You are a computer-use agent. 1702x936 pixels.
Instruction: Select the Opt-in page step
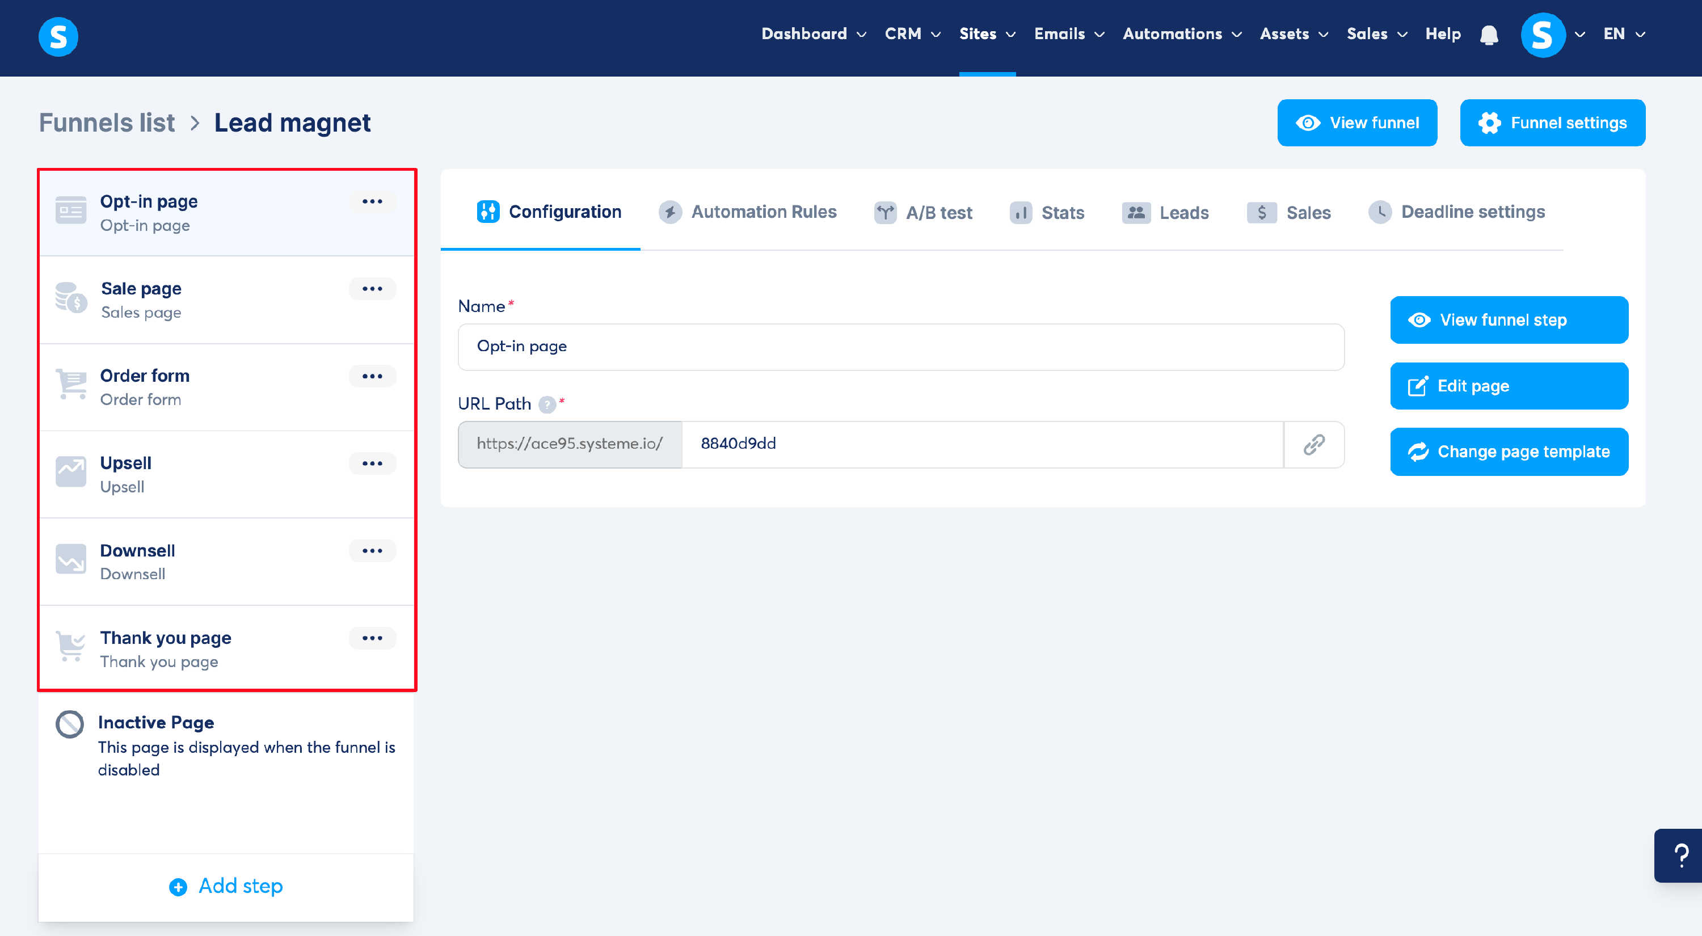[x=226, y=213]
